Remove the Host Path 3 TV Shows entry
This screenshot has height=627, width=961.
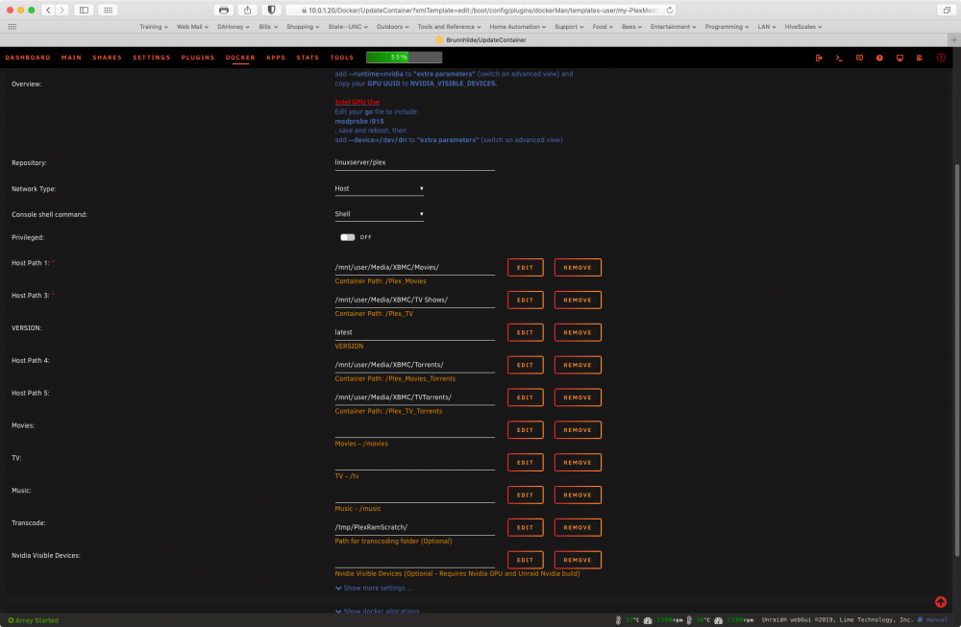coord(578,300)
